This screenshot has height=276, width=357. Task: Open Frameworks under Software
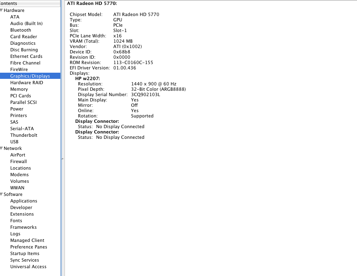23,227
